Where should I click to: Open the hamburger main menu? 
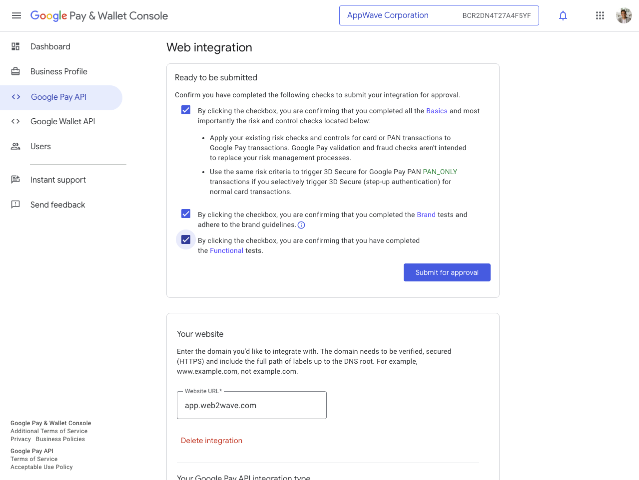[x=16, y=15]
